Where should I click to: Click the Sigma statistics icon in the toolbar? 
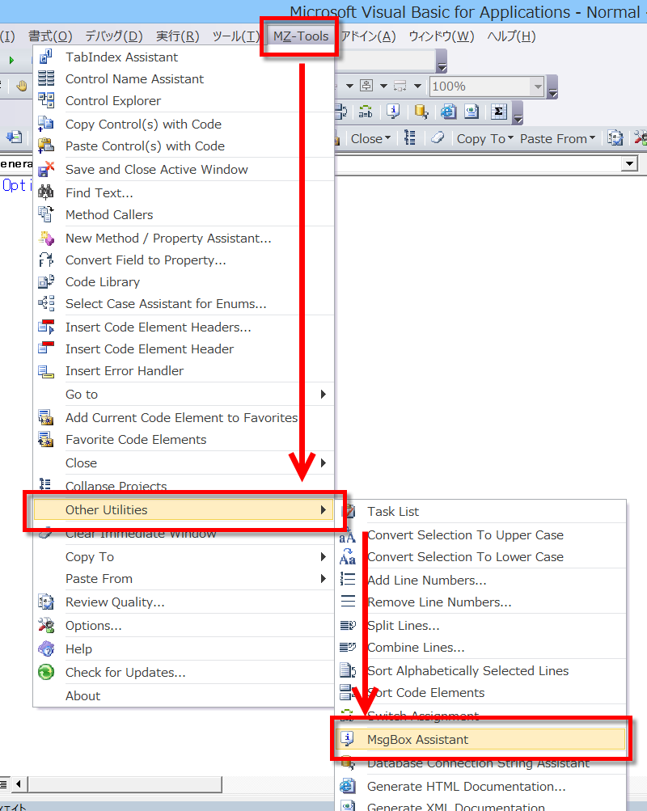[x=498, y=112]
